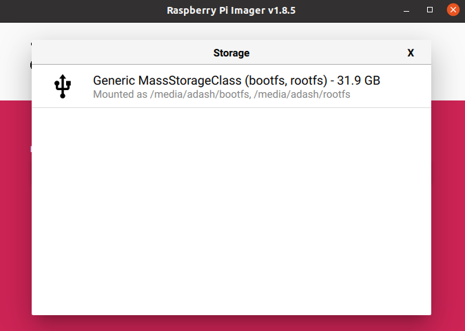The height and width of the screenshot is (331, 465).
Task: Click the 'Mounted as /media/adash/bootfs' subtitle line
Action: point(172,94)
